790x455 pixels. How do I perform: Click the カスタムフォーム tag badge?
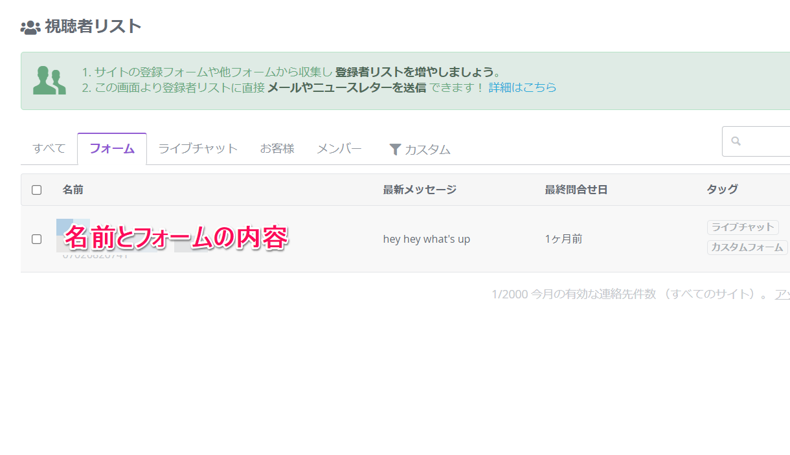pos(747,247)
